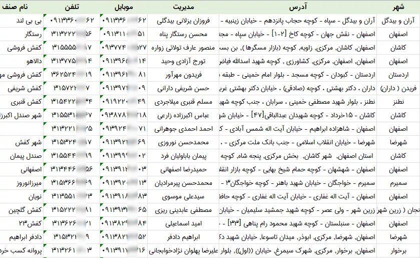
Task: Select manager cell امید اسماعیلی
Action: pyautogui.click(x=183, y=223)
